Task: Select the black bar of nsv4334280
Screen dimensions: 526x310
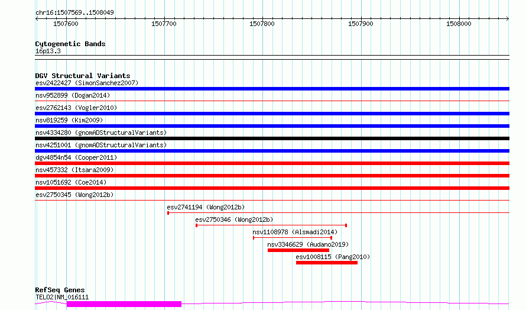Action: pyautogui.click(x=272, y=138)
